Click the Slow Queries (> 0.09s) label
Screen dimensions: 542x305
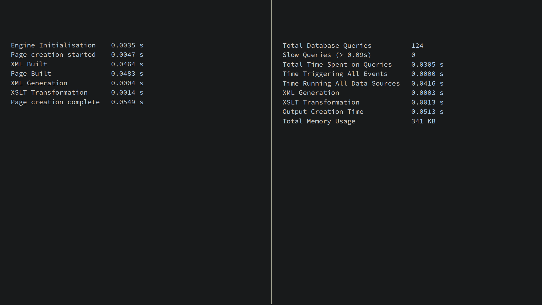[x=327, y=55]
